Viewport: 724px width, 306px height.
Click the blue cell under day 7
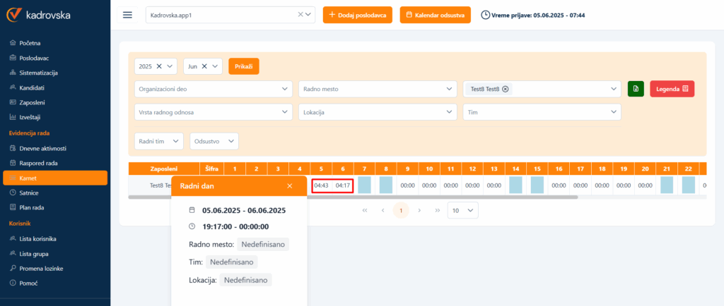pos(364,185)
